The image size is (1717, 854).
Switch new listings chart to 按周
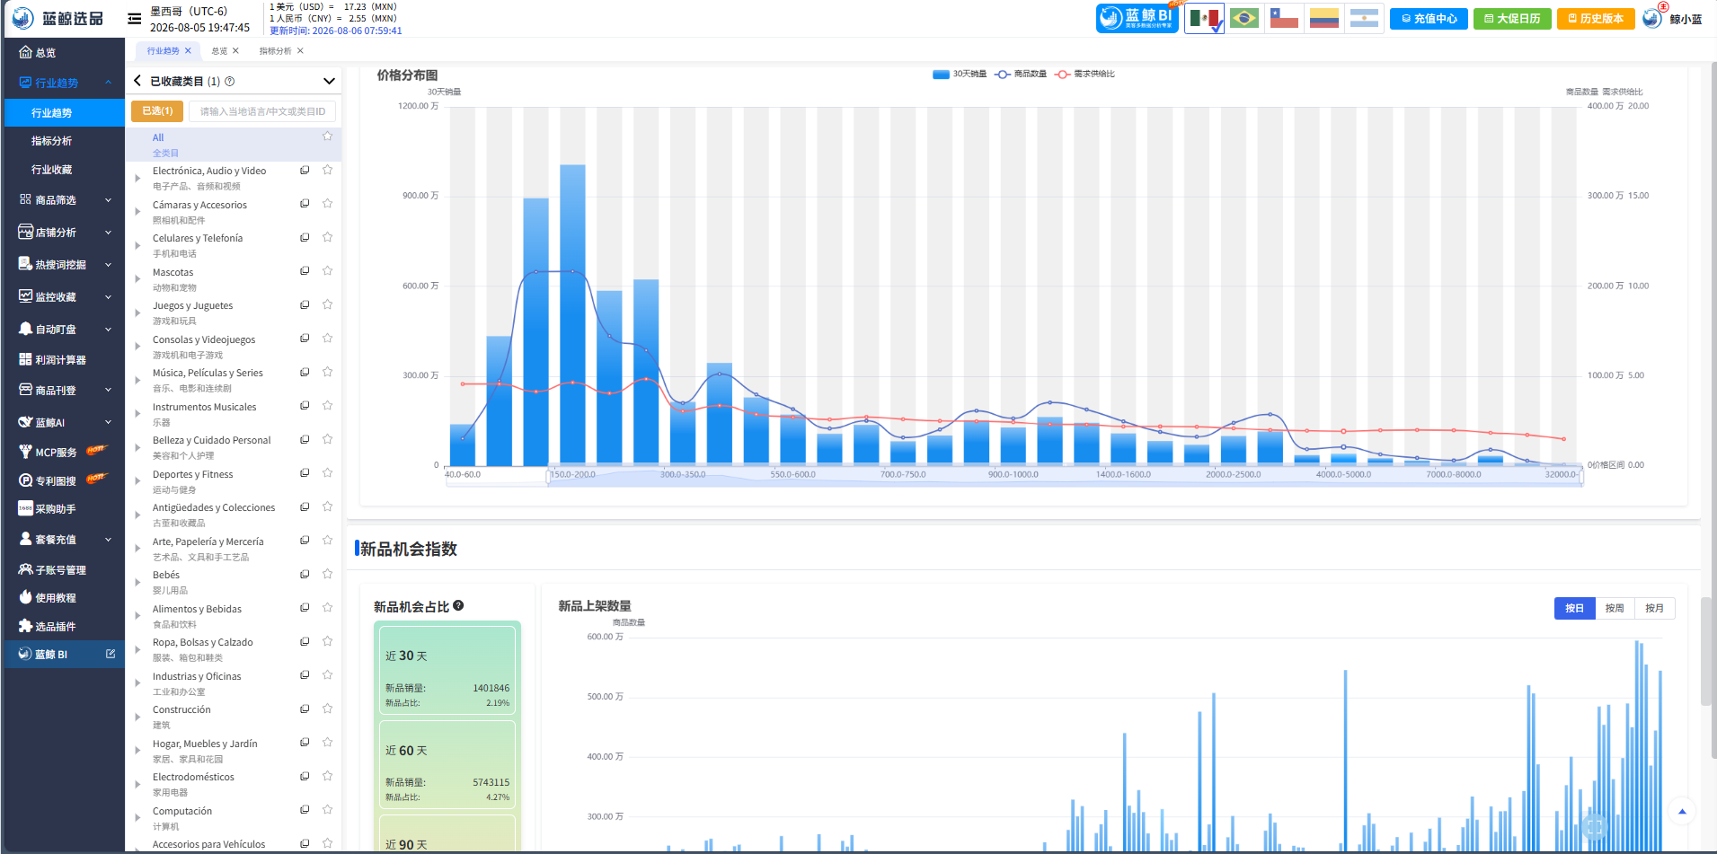pos(1615,608)
